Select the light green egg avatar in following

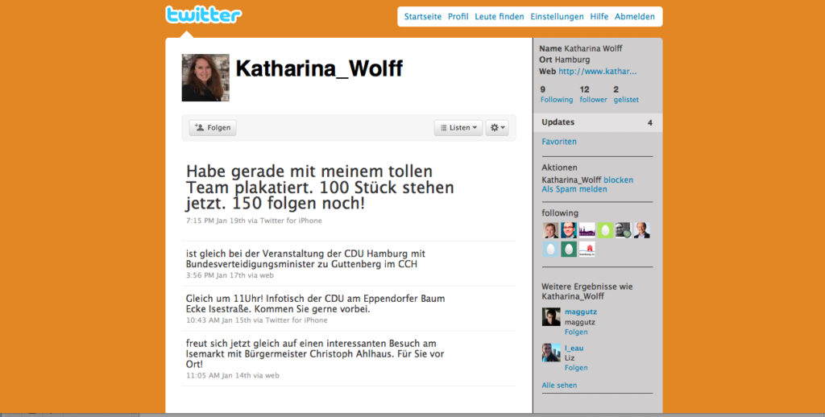[x=605, y=230]
